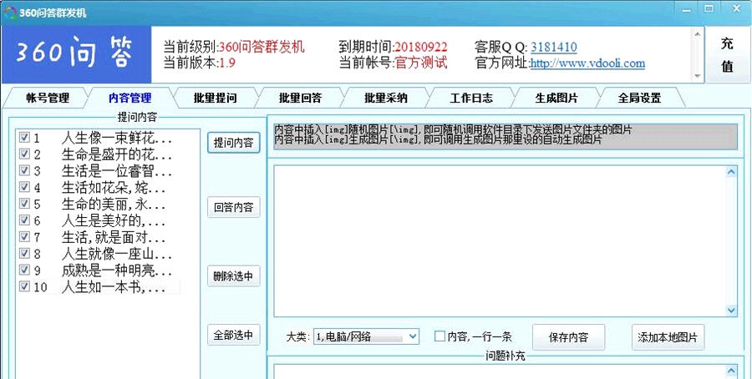Screen dimensions: 752x379
Task: Select the 内容管理 tab
Action: 130,99
